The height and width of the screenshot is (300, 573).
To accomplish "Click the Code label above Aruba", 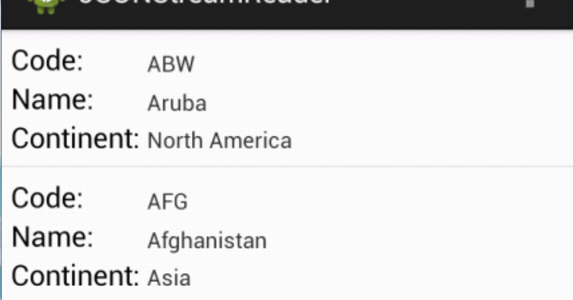I will [48, 60].
